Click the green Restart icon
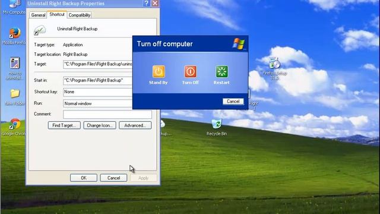380x214 pixels. pyautogui.click(x=221, y=71)
